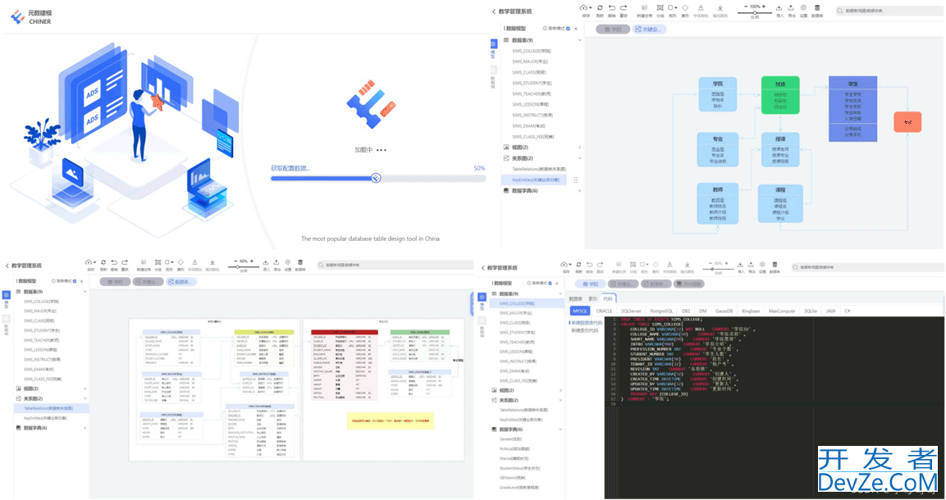
Task: Select the group (分组) tool in KeyEntities window
Action: (x=660, y=8)
